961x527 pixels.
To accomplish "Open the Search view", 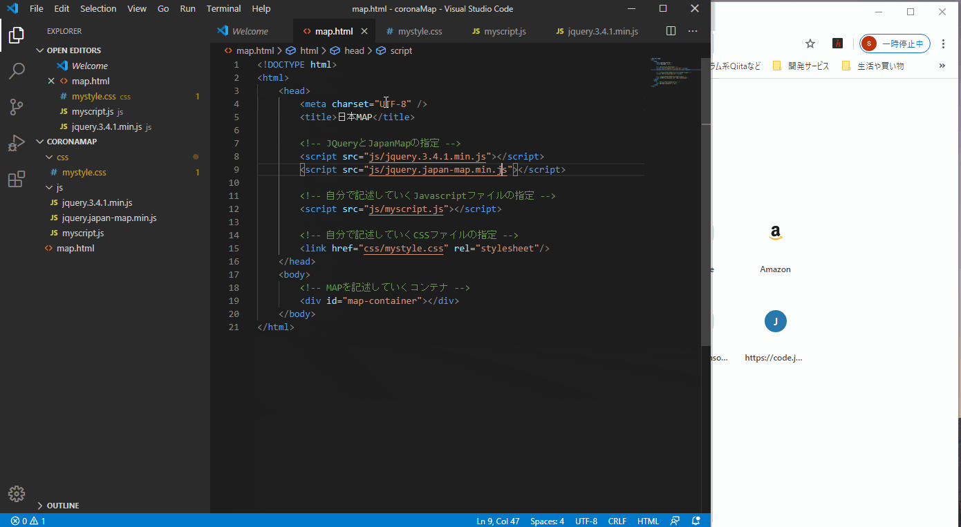I will click(x=17, y=71).
